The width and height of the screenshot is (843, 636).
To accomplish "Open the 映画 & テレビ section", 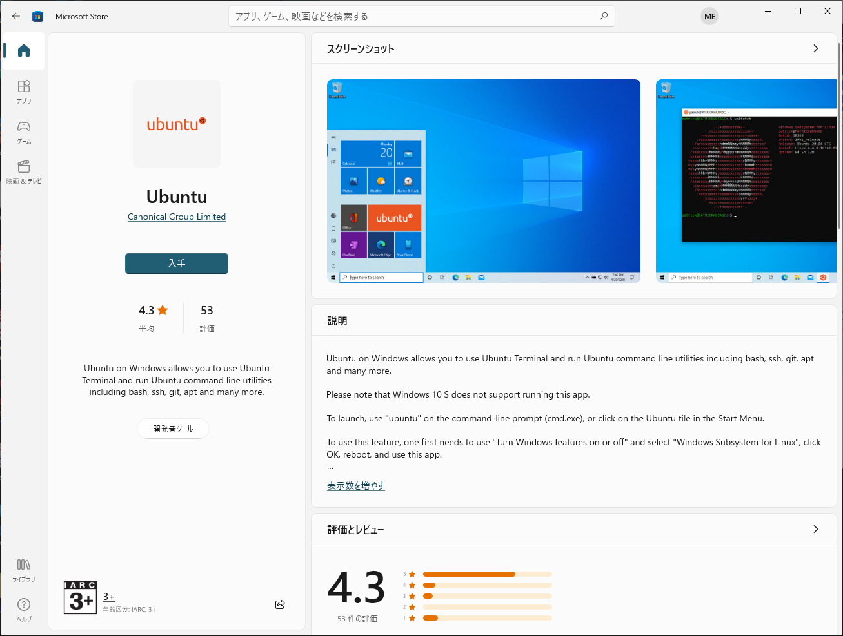I will [23, 171].
